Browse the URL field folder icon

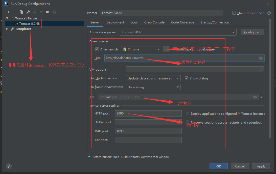[x=261, y=58]
